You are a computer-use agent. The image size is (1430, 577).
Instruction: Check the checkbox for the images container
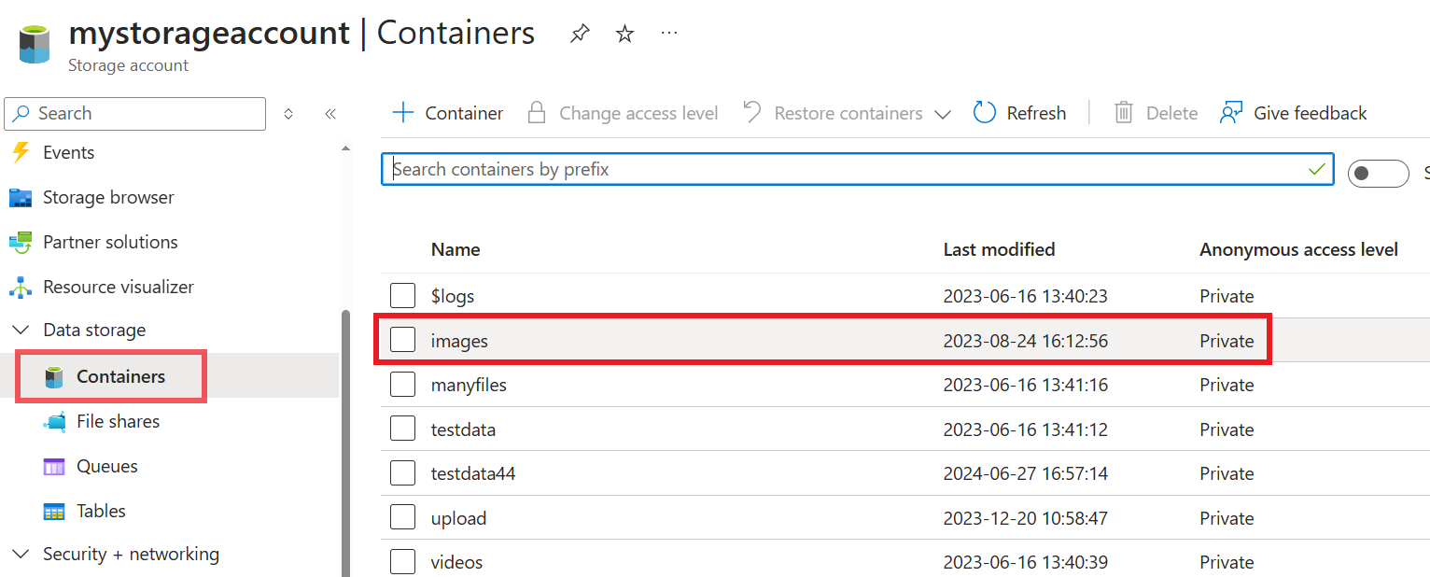pos(402,339)
